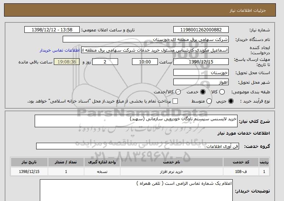284x201 pixels.
Task: Click the countdown timer remaining-hours field
Action: [67, 62]
